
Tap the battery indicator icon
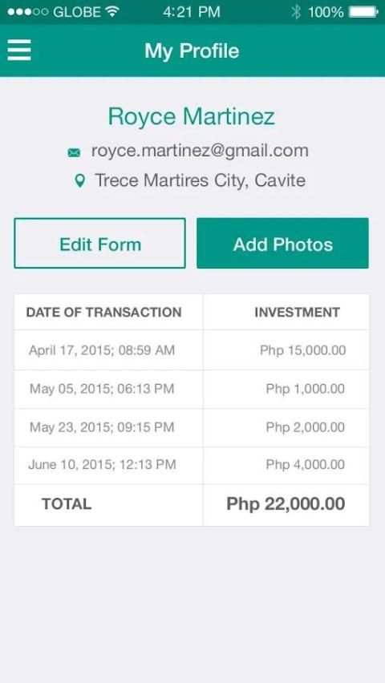point(364,12)
